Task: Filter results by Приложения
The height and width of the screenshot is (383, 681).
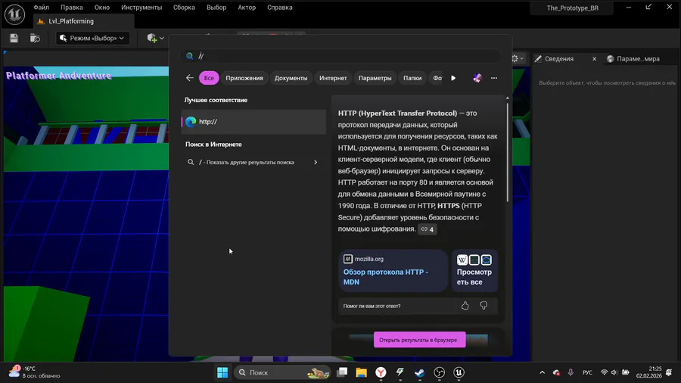Action: click(244, 78)
